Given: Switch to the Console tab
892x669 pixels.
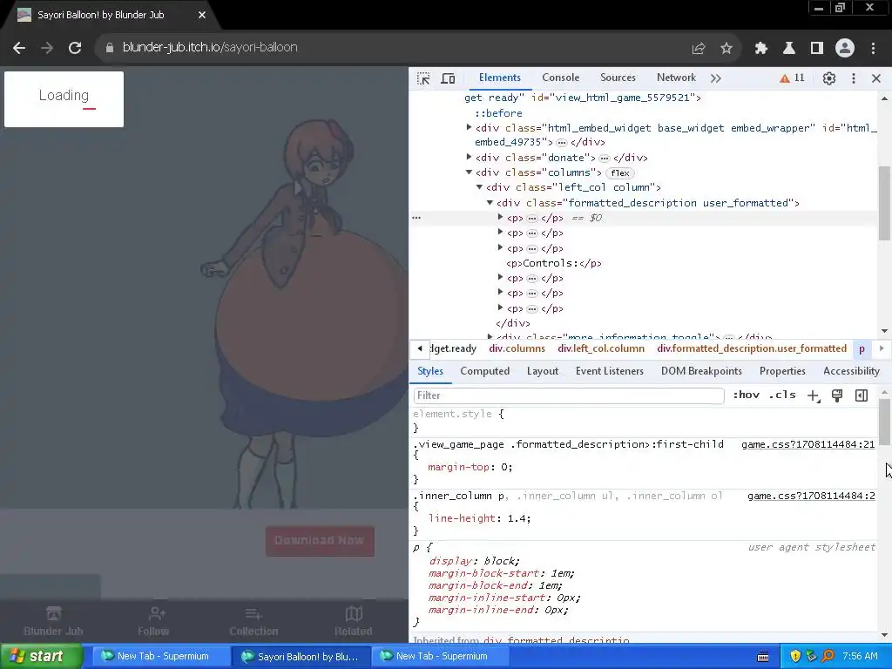Looking at the screenshot, I should (x=560, y=78).
